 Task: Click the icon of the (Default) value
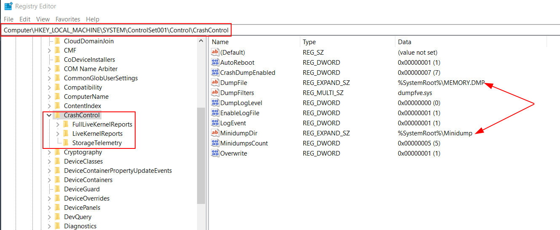215,53
